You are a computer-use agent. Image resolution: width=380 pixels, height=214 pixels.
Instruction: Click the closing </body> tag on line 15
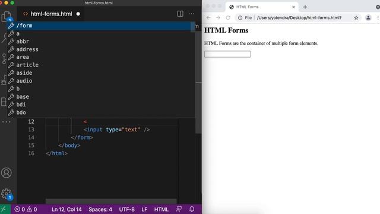tap(69, 145)
